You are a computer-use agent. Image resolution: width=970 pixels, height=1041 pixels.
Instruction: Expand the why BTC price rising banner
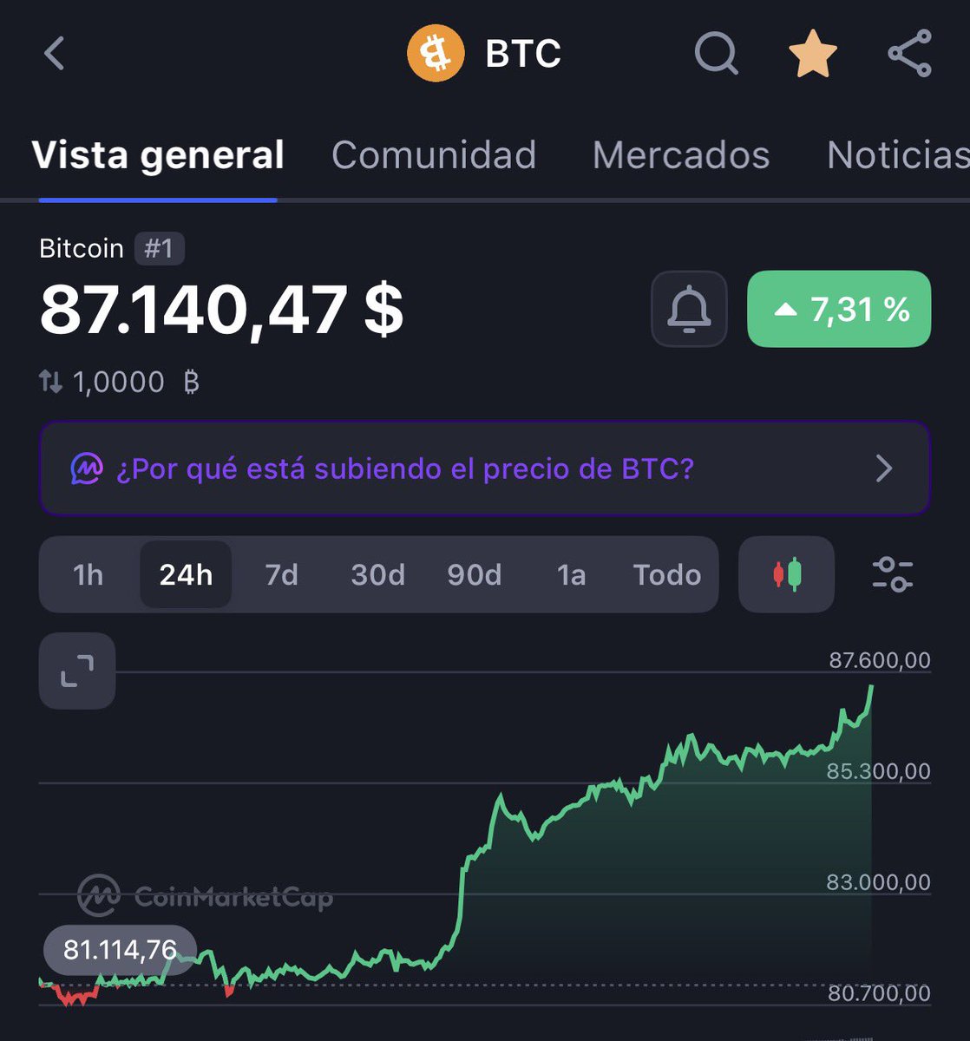pyautogui.click(x=485, y=468)
